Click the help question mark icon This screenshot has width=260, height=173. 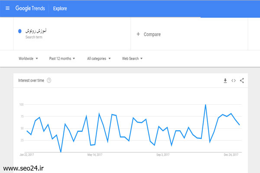tap(49, 80)
